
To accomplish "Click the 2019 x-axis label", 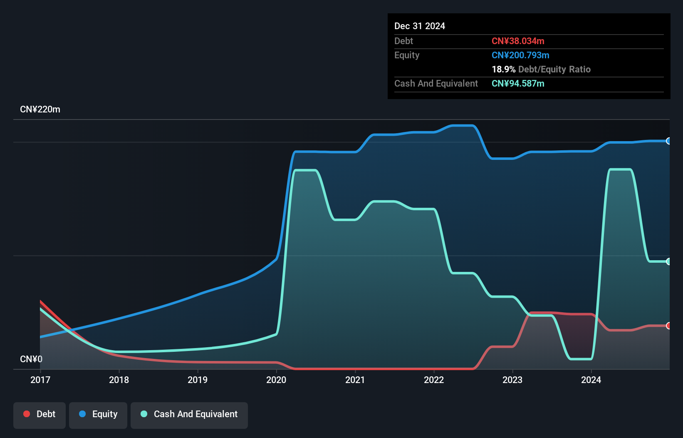I will (198, 380).
